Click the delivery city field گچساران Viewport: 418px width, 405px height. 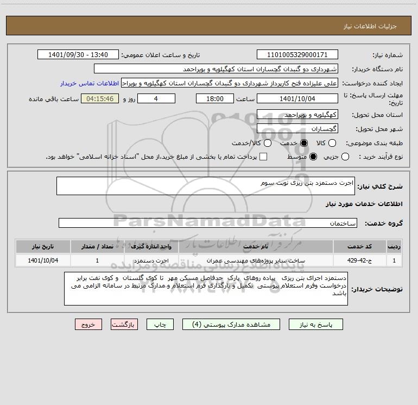[297, 129]
